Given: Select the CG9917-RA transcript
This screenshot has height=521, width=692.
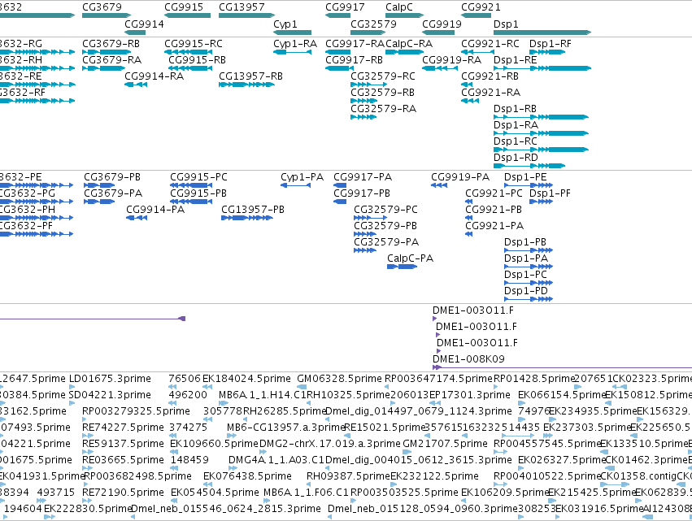Looking at the screenshot, I should coord(337,52).
